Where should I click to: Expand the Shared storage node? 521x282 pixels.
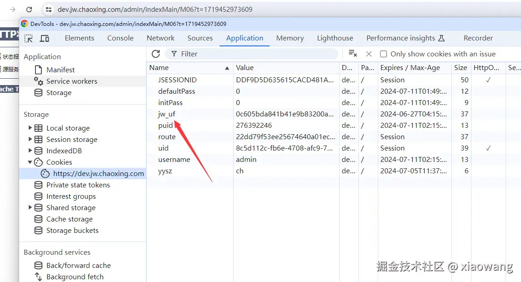coord(30,207)
